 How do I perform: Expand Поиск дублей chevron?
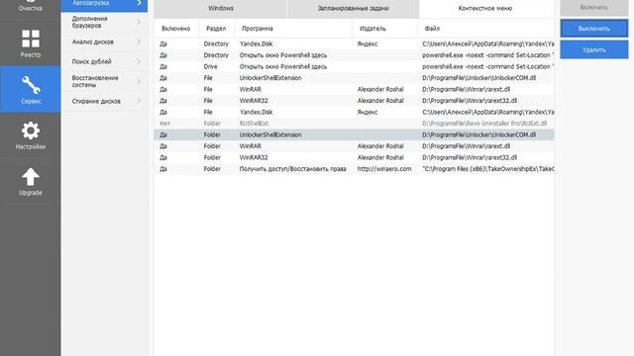click(x=139, y=61)
